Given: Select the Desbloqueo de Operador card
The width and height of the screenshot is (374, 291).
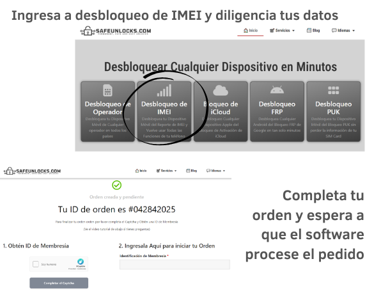Looking at the screenshot, I should (107, 111).
